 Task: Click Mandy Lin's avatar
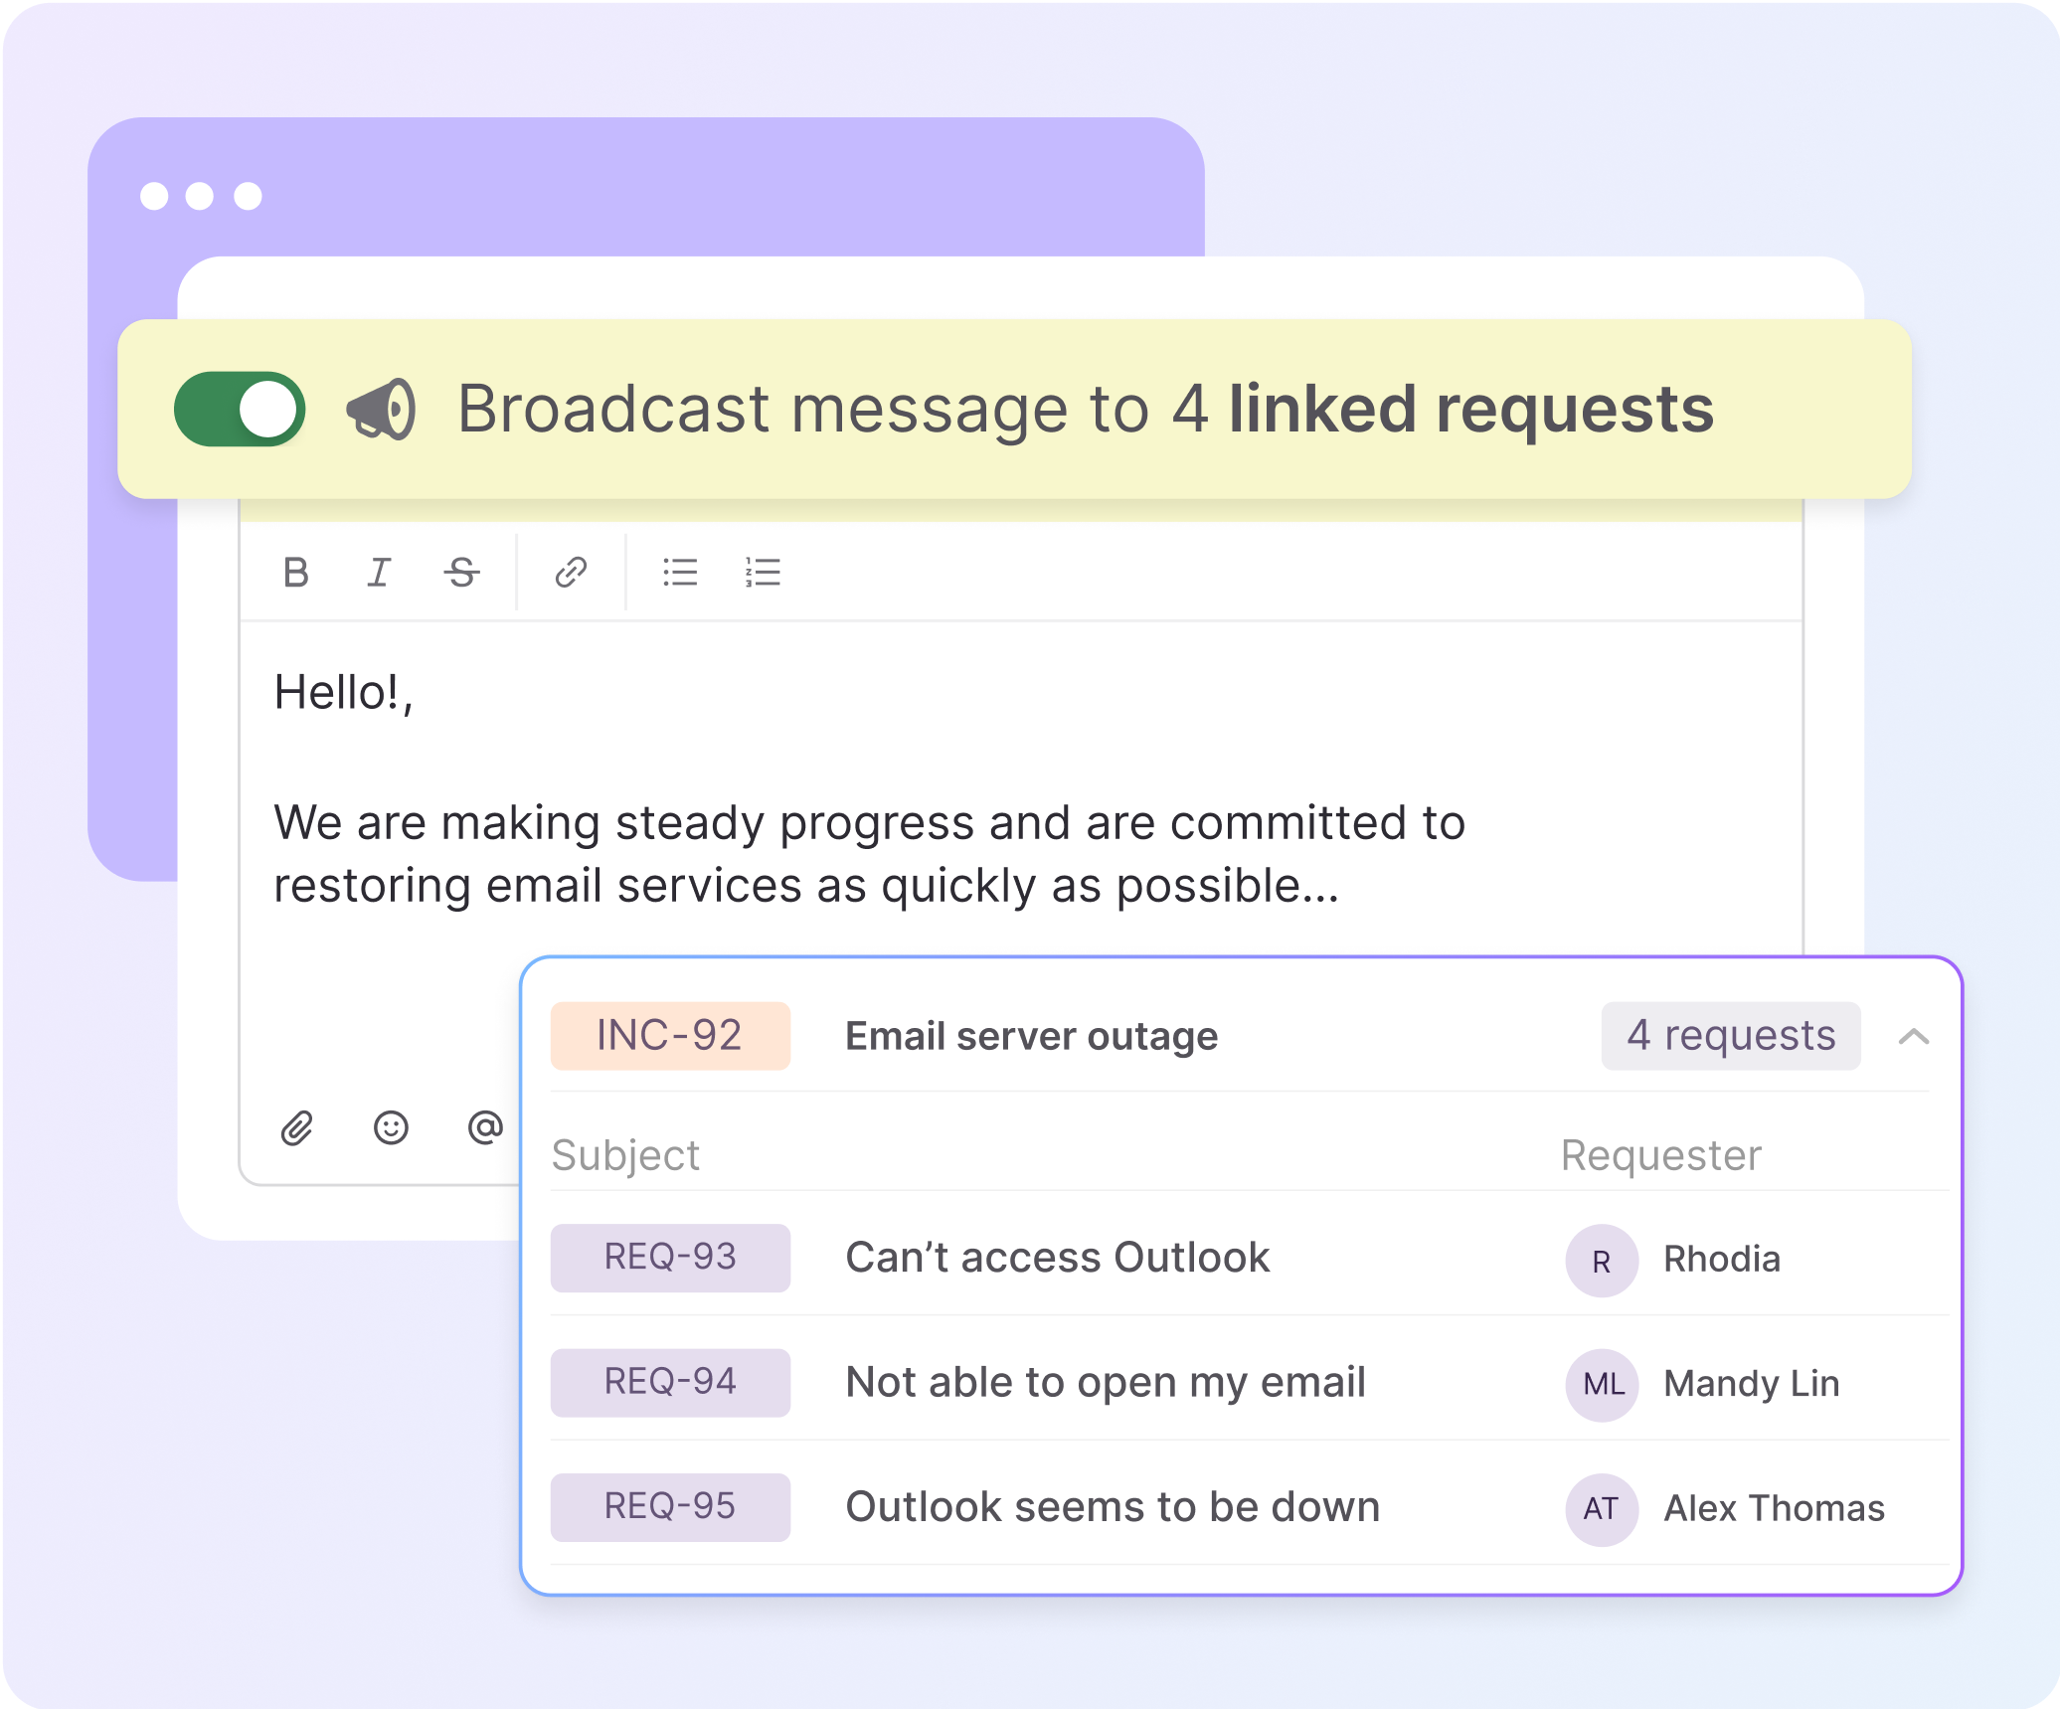[1601, 1384]
